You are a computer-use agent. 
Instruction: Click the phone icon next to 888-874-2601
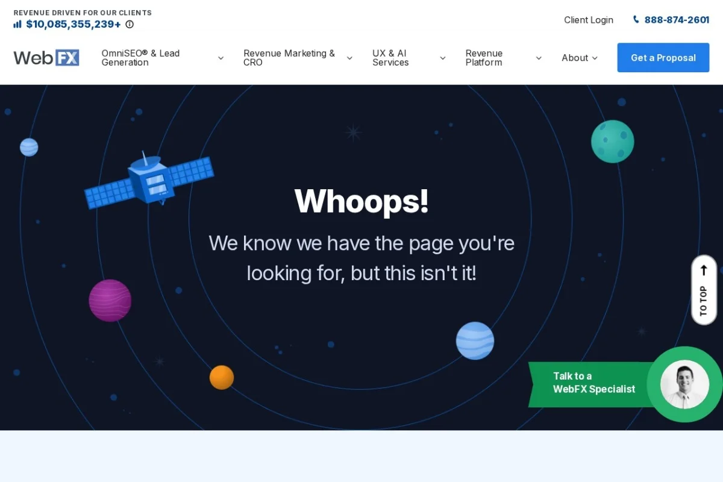[636, 19]
